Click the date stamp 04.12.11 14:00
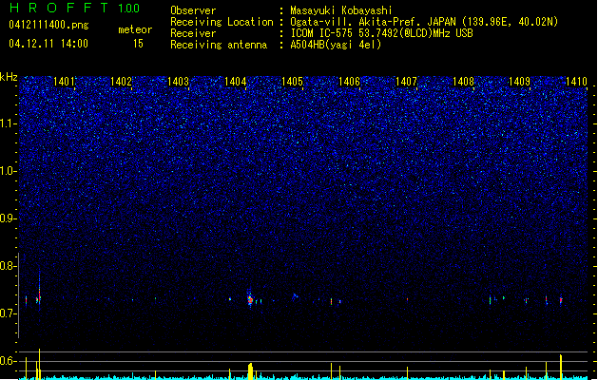Image resolution: width=598 pixels, height=380 pixels. pyautogui.click(x=48, y=44)
